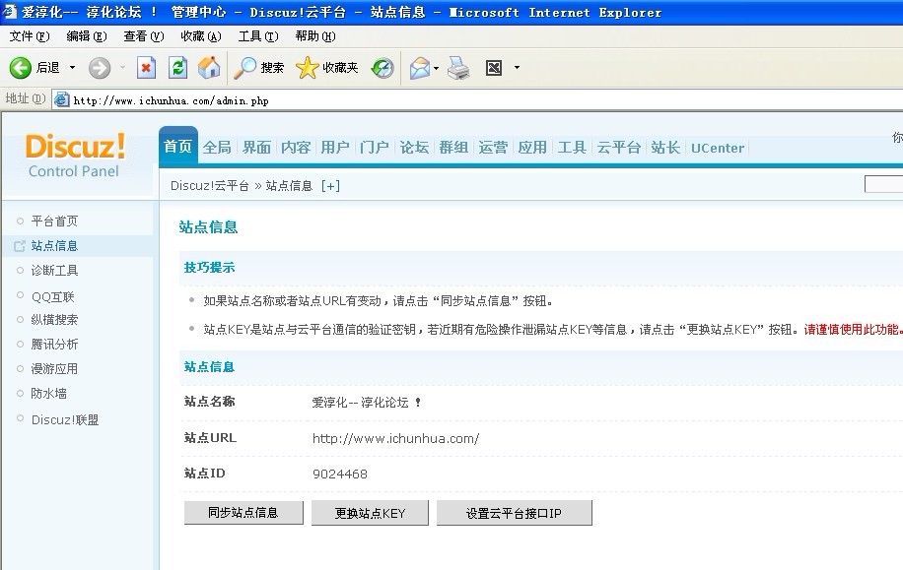The height and width of the screenshot is (570, 903).
Task: Click the greyed Forward arrow icon
Action: pos(99,68)
